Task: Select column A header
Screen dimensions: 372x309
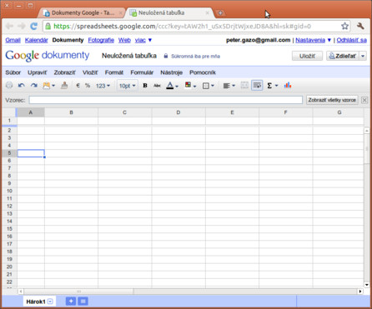Action: click(x=31, y=112)
